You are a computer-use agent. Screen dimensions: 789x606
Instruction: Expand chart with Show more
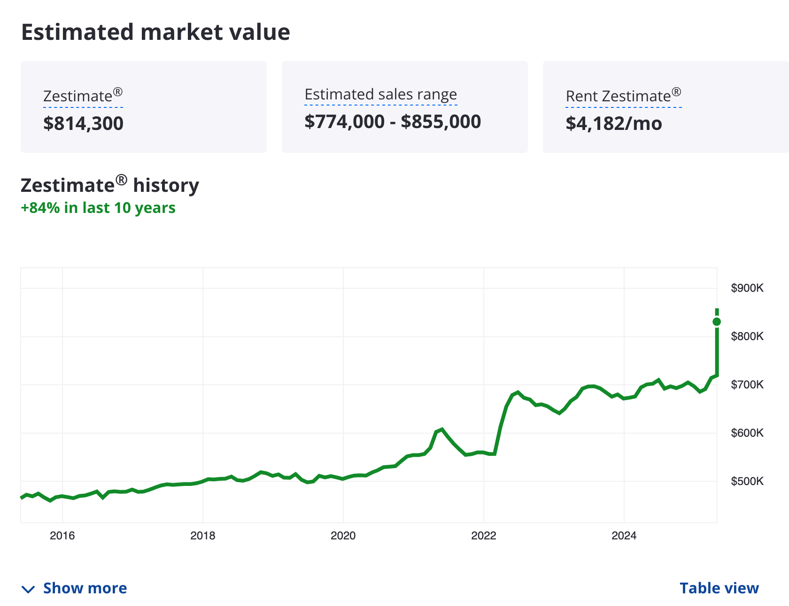pos(74,588)
